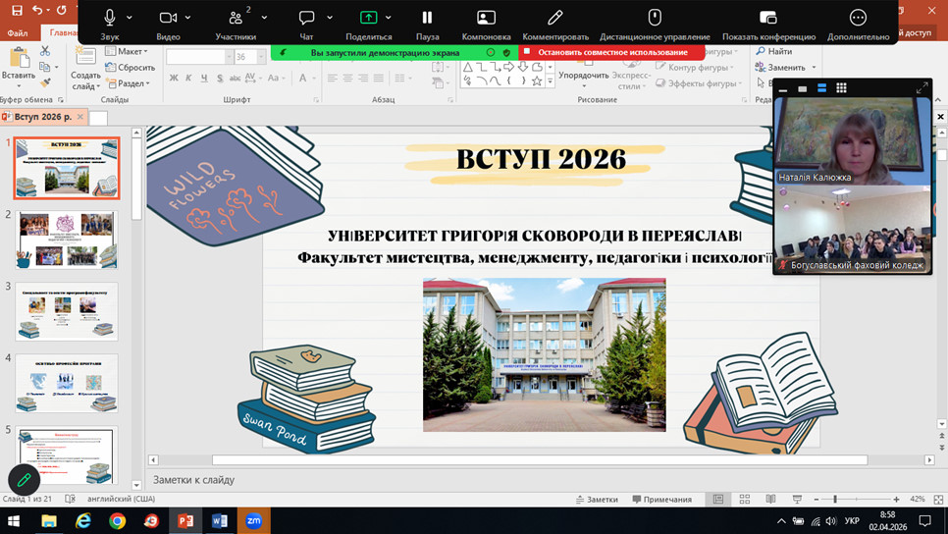This screenshot has height=534, width=948.
Task: Toggle bold formatting in Шрифт group
Action: [174, 79]
